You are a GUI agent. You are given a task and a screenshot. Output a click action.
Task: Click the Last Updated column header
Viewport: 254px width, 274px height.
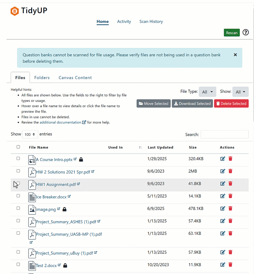coord(160,147)
